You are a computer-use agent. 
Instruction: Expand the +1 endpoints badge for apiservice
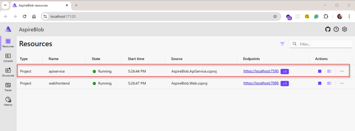click(x=285, y=72)
